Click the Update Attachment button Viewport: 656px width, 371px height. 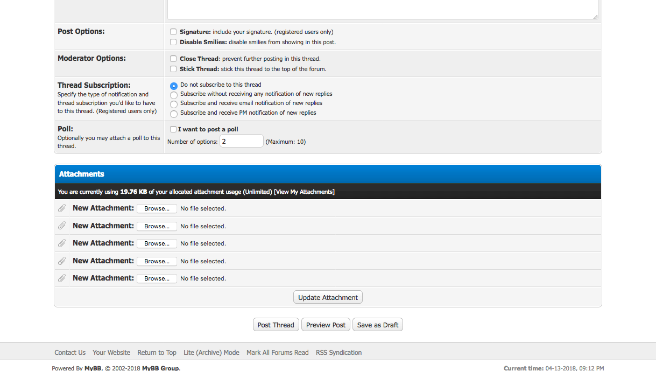click(x=328, y=297)
